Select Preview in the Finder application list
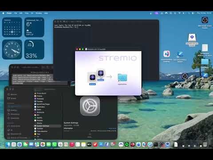 tap(39, 101)
